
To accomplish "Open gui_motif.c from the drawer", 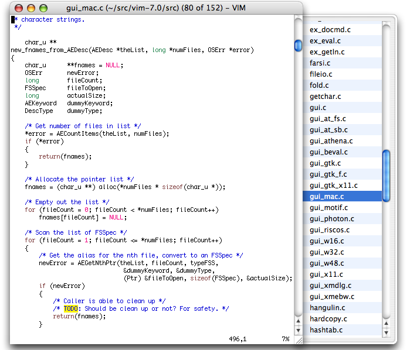I will point(342,208).
